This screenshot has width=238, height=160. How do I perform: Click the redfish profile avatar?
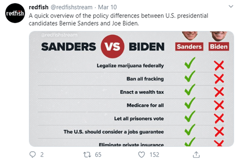coord(15,13)
